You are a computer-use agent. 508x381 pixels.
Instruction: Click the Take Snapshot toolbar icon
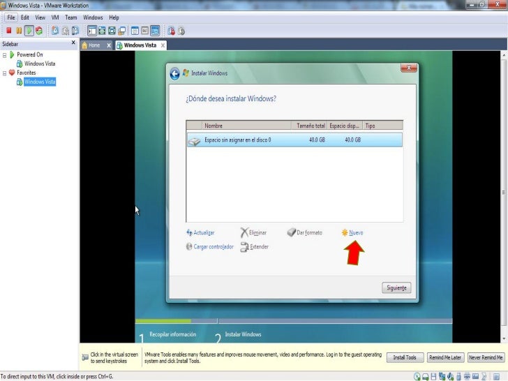[55, 31]
